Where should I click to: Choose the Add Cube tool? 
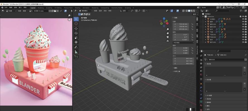(x=76, y=57)
